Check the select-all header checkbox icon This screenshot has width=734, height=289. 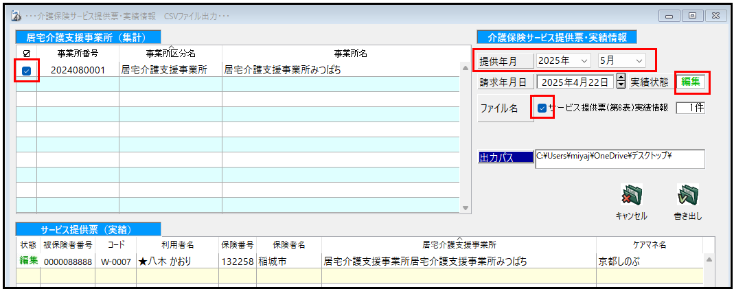pos(26,53)
